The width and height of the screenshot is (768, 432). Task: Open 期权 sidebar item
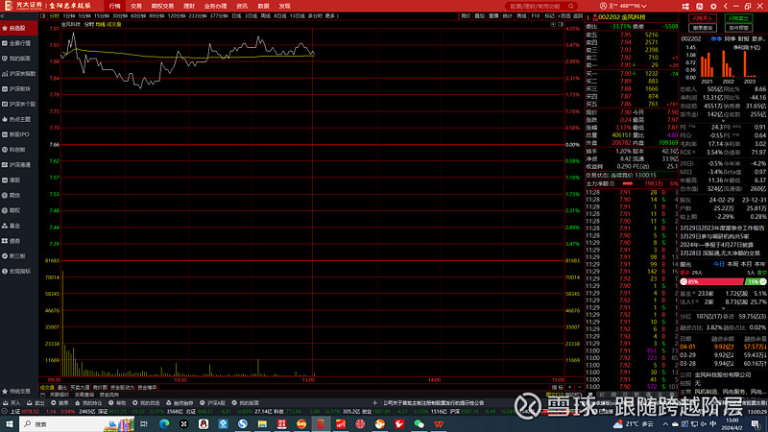(x=12, y=210)
